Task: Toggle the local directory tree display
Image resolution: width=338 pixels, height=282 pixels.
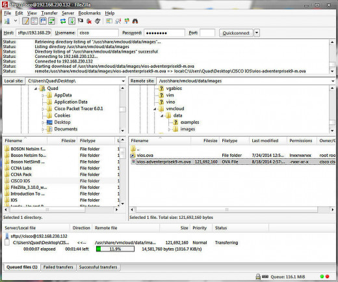Action: tap(34, 21)
